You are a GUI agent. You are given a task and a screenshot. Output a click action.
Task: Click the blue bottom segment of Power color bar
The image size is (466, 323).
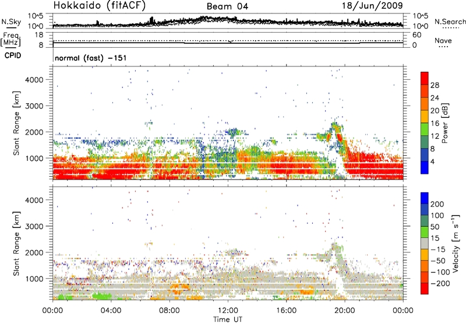[425, 167]
